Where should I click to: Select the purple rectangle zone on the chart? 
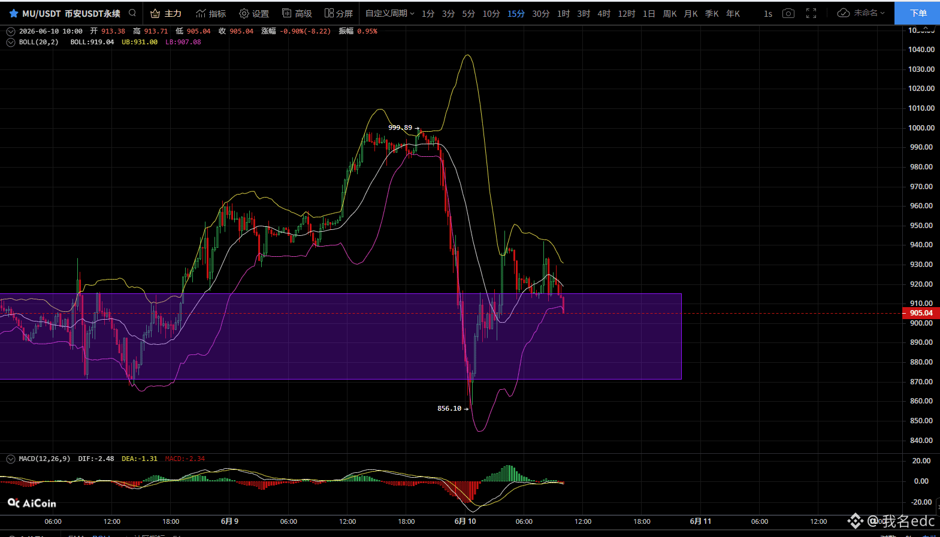pyautogui.click(x=340, y=336)
